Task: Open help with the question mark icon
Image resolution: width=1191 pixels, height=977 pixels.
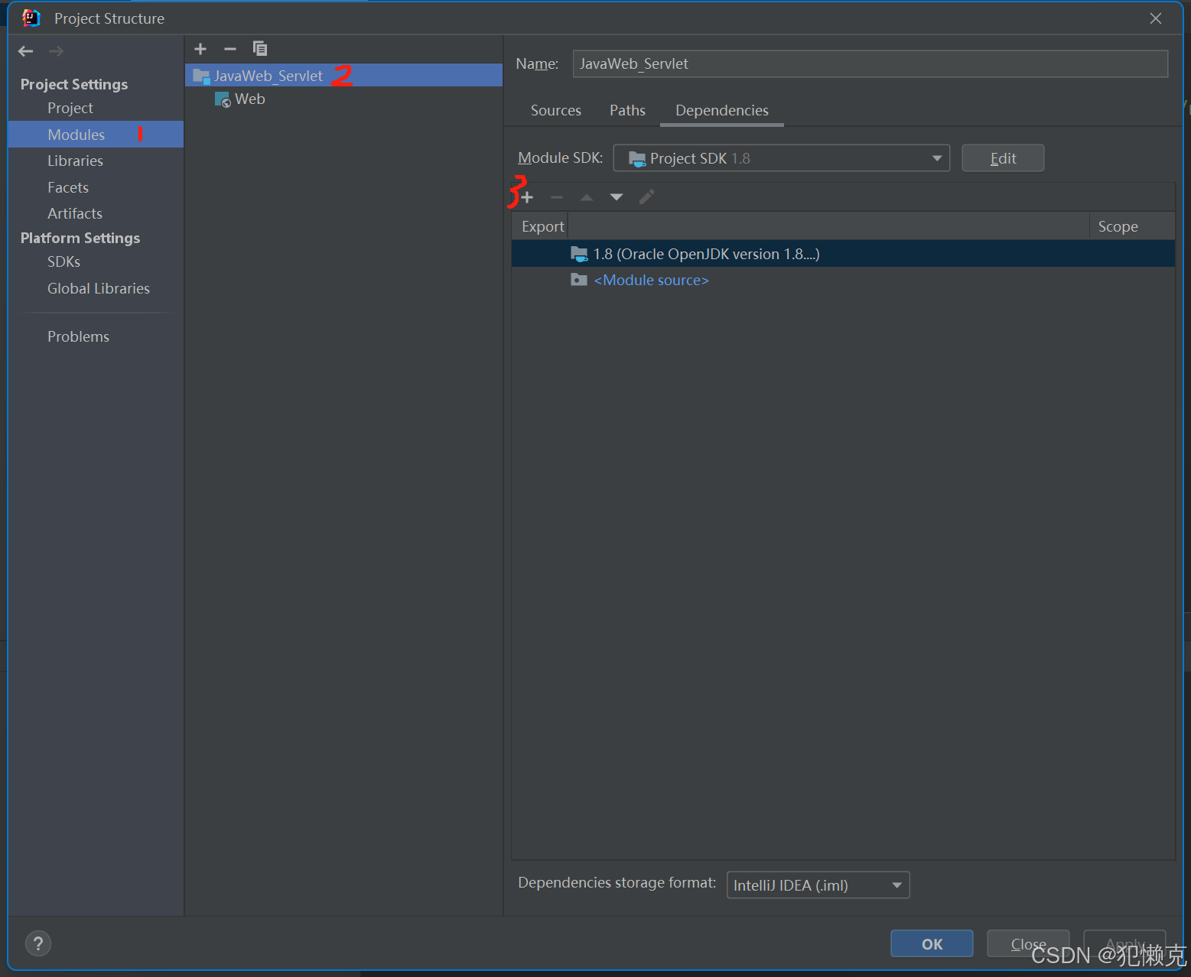Action: click(x=37, y=943)
